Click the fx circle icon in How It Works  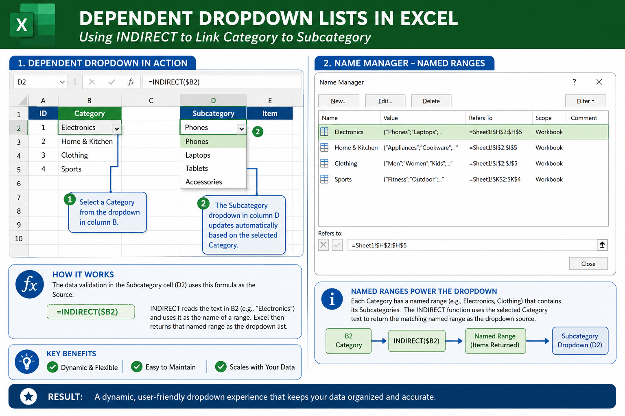[x=30, y=284]
